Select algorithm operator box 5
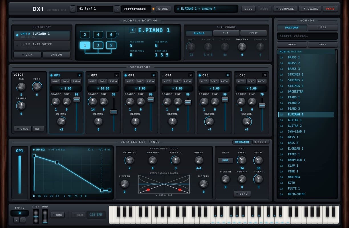This screenshot has width=349, height=228. click(x=111, y=45)
